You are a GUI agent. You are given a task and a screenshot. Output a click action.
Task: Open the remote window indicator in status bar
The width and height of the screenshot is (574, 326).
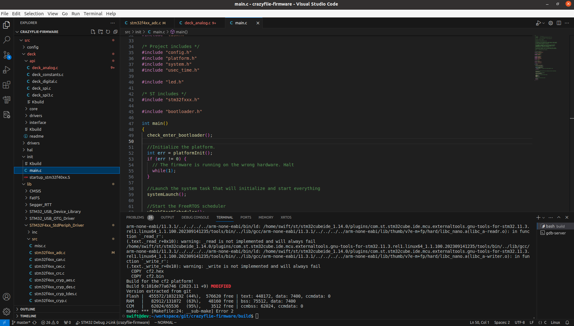(4, 323)
